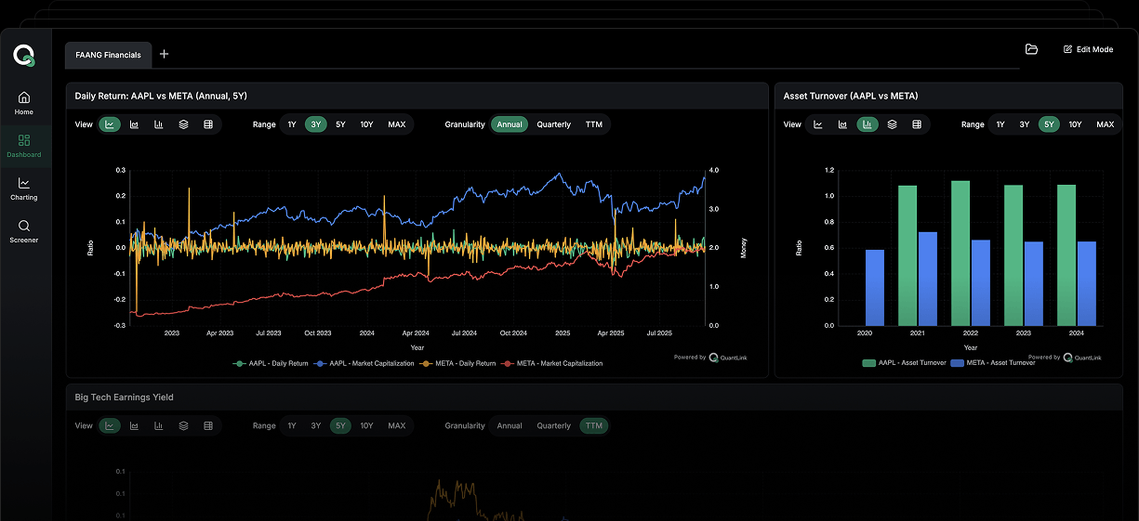The image size is (1139, 521).
Task: Toggle AAPL - Asset Turnover legend entry
Action: point(903,363)
